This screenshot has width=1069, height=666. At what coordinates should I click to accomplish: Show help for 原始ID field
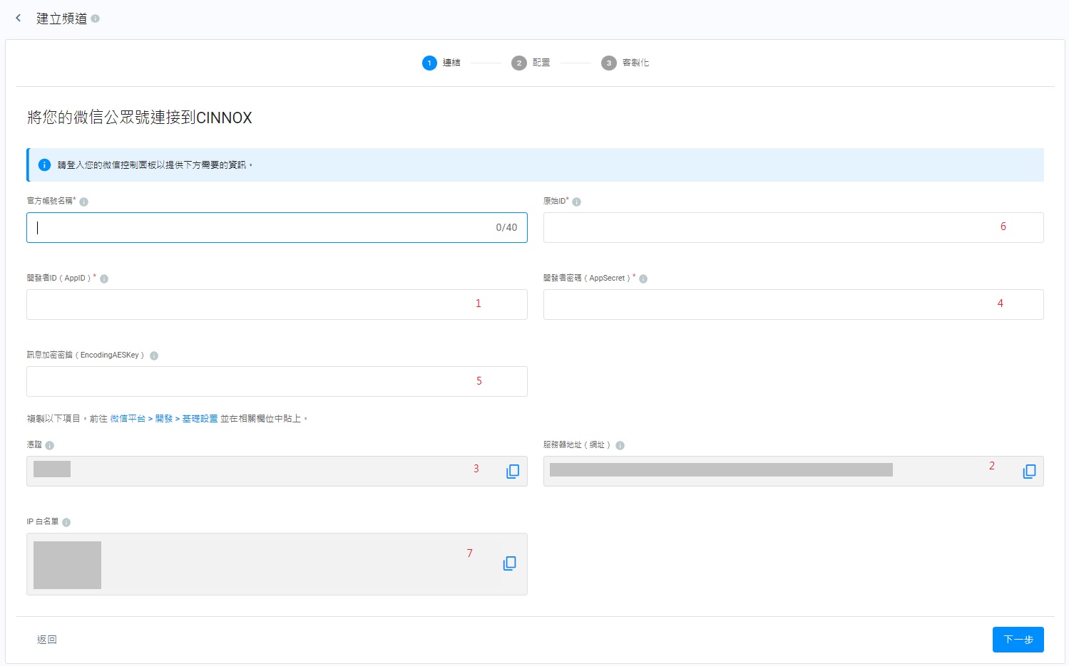coord(577,202)
